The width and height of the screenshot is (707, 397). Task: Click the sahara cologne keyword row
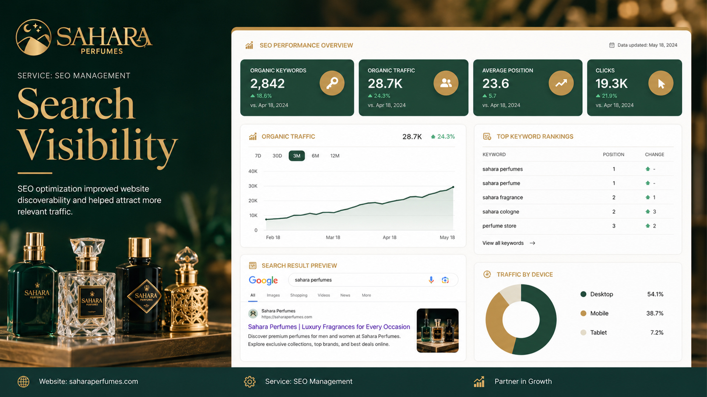pos(578,212)
